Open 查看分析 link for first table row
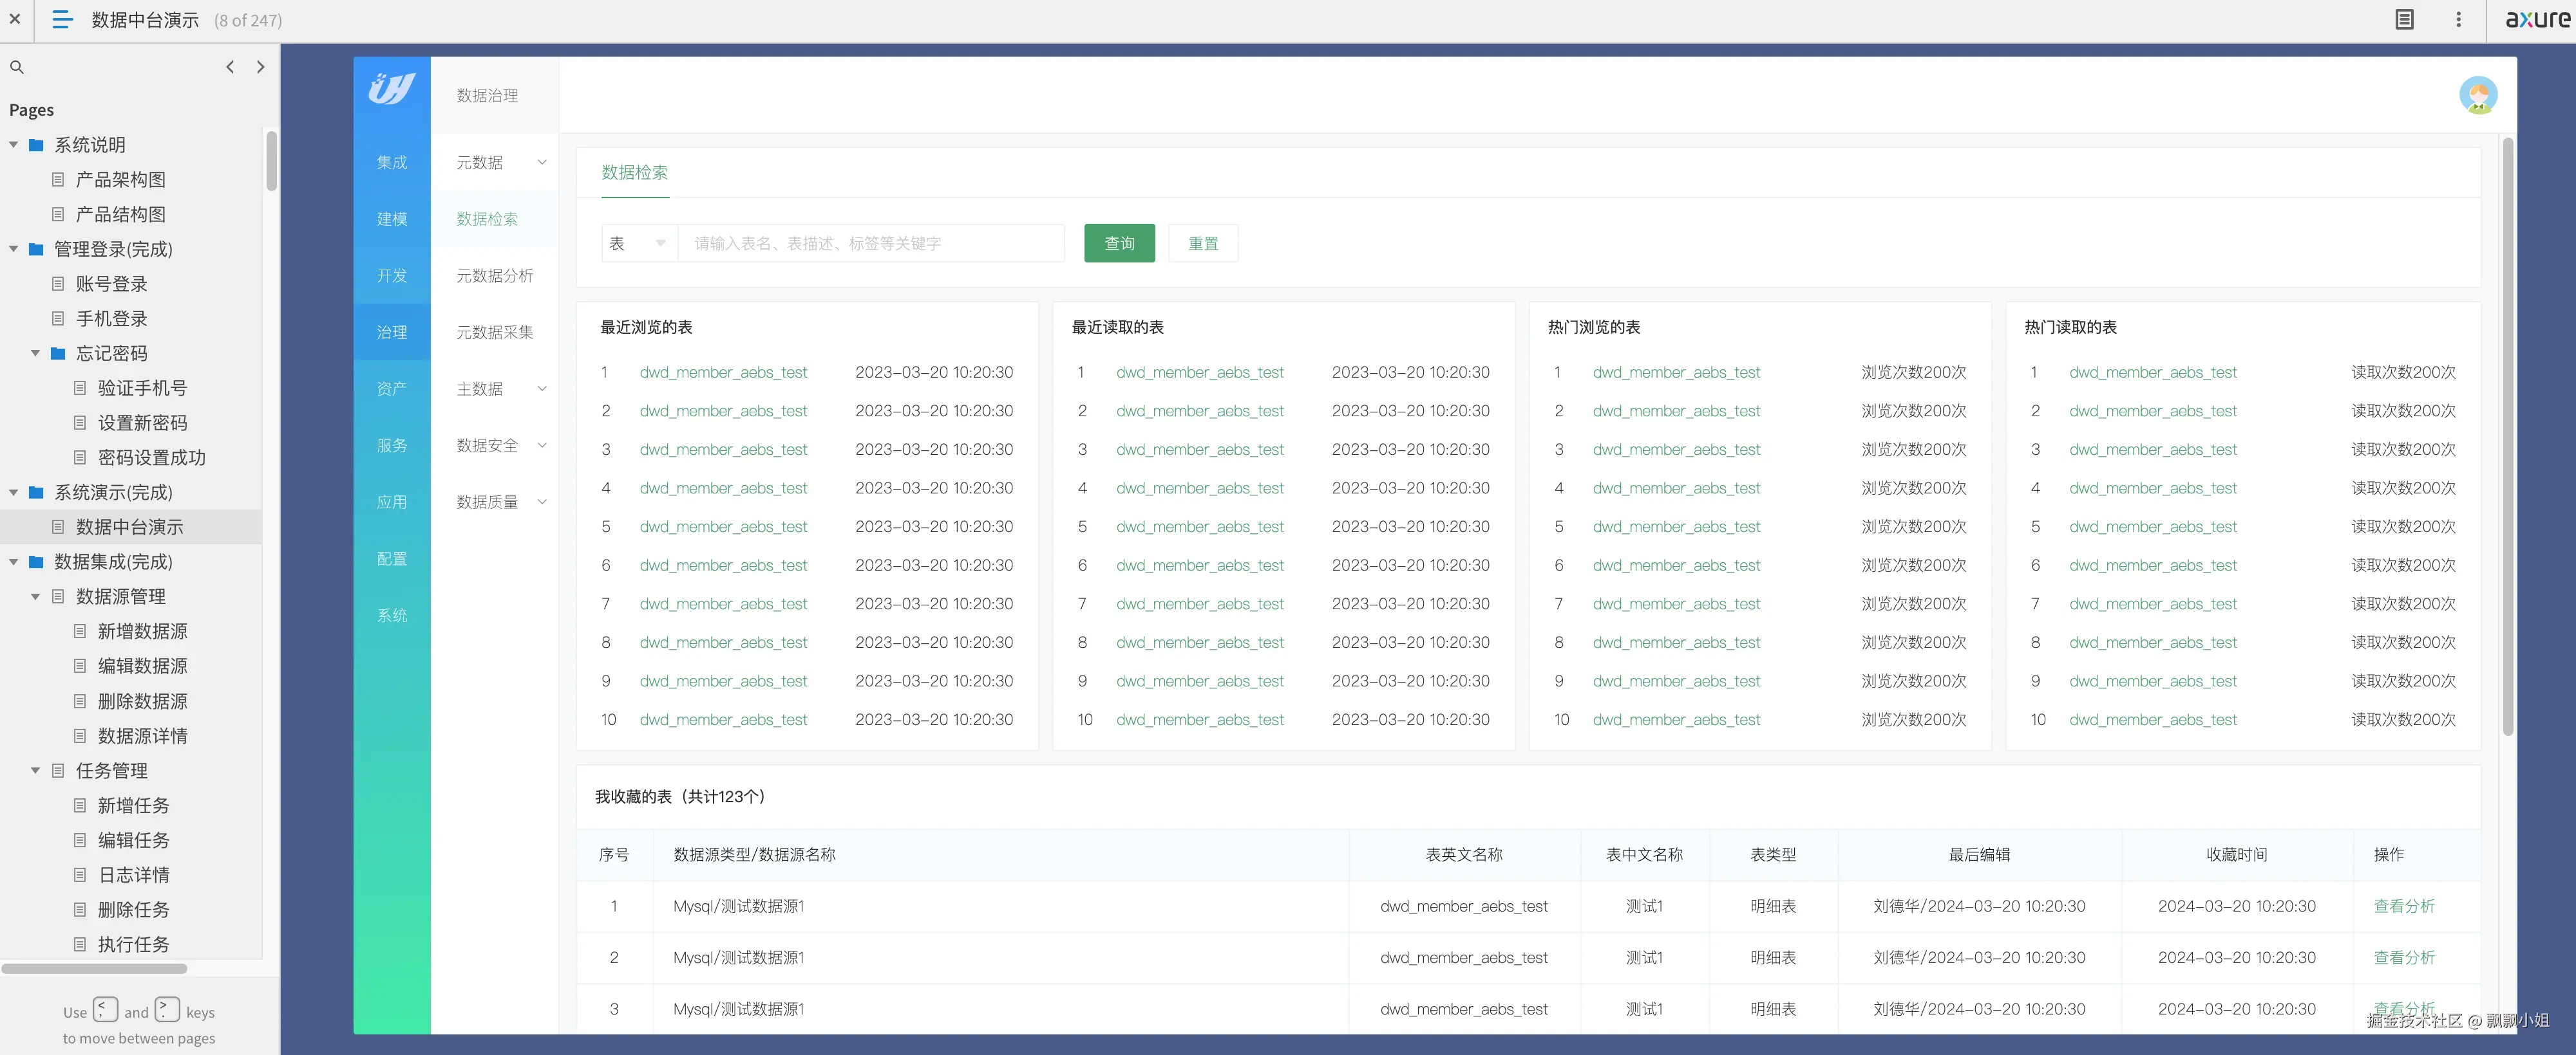The width and height of the screenshot is (2576, 1055). tap(2405, 906)
